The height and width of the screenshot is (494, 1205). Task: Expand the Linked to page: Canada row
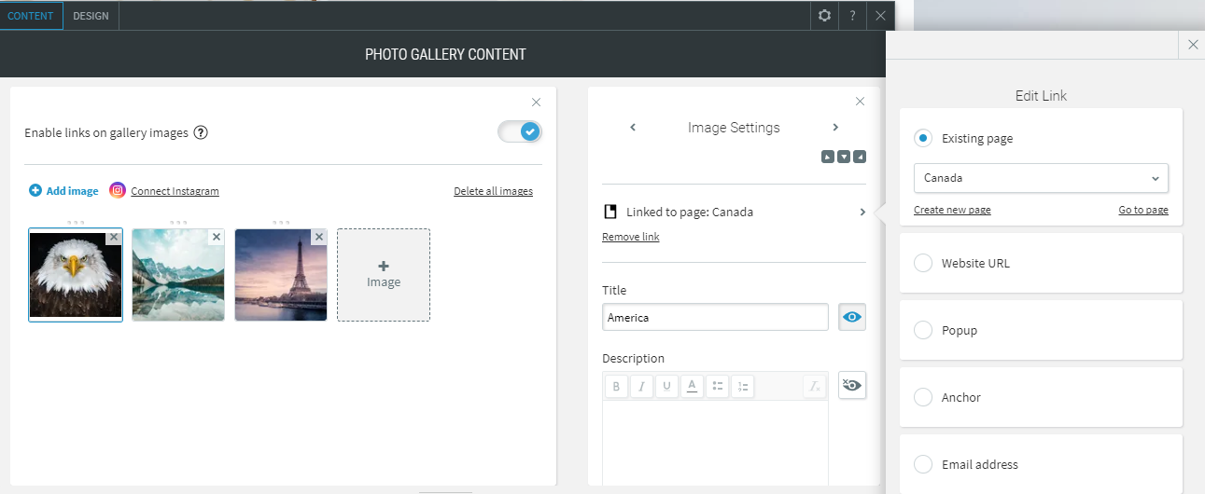[734, 212]
